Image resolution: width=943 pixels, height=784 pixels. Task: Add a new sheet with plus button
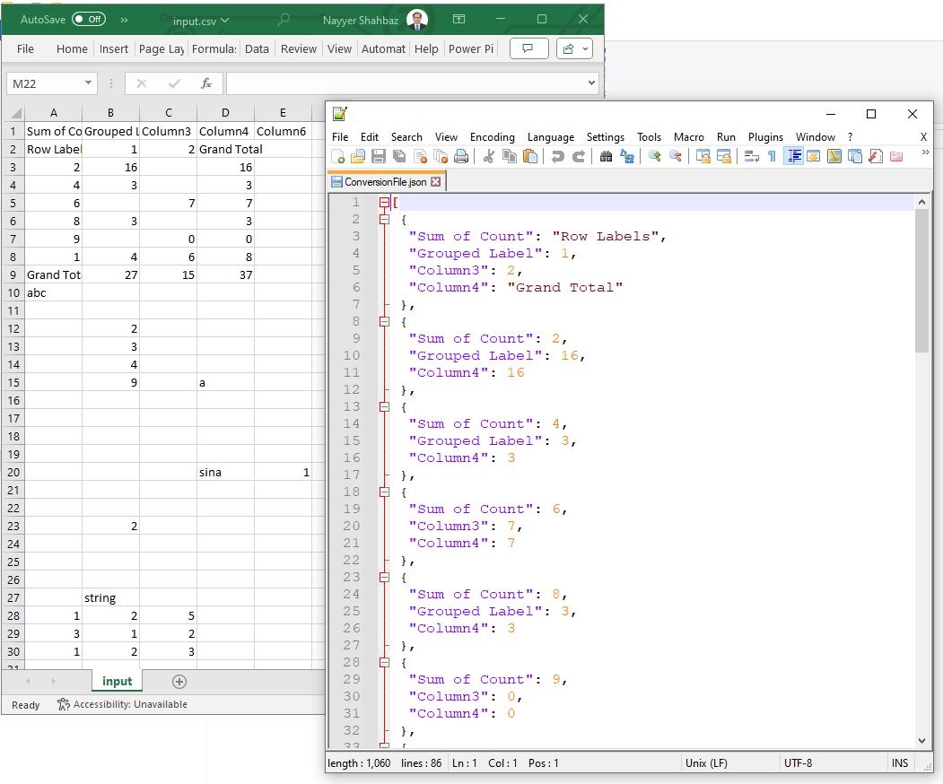(179, 682)
